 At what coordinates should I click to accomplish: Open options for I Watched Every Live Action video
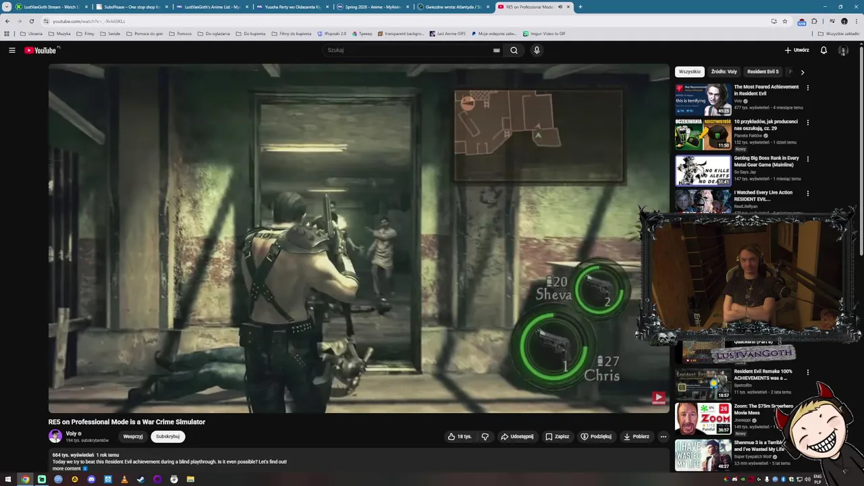coord(807,193)
